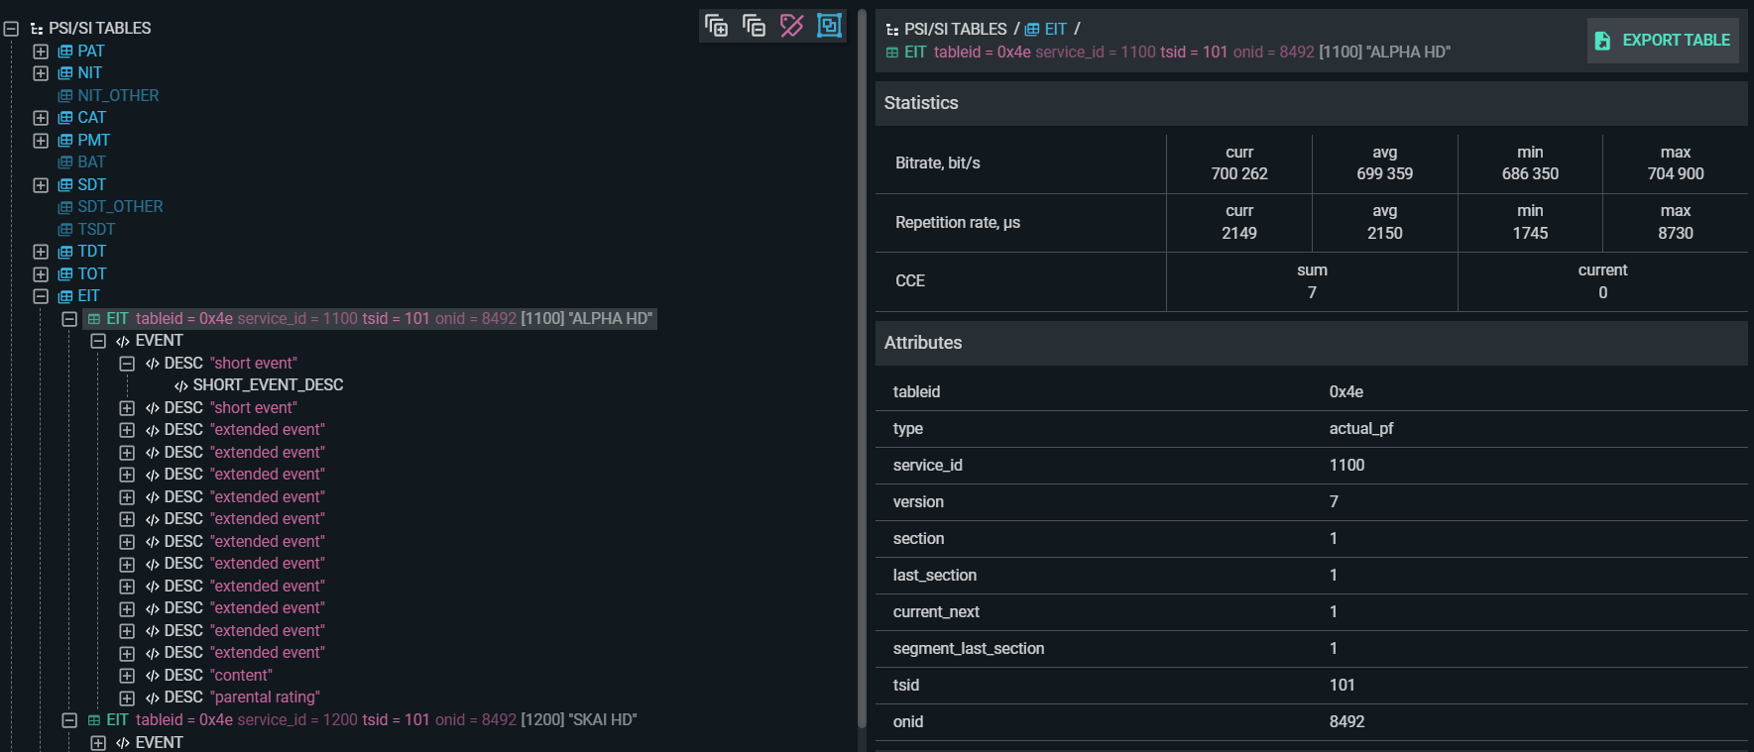Viewport: 1754px width, 752px height.
Task: Expand the "content" DESC node
Action: (127, 676)
